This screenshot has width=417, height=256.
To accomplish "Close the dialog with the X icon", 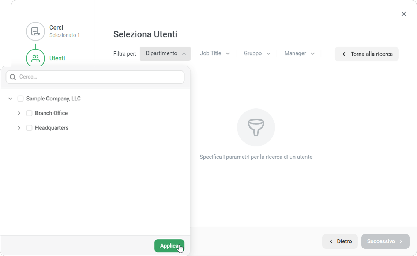I will click(404, 14).
